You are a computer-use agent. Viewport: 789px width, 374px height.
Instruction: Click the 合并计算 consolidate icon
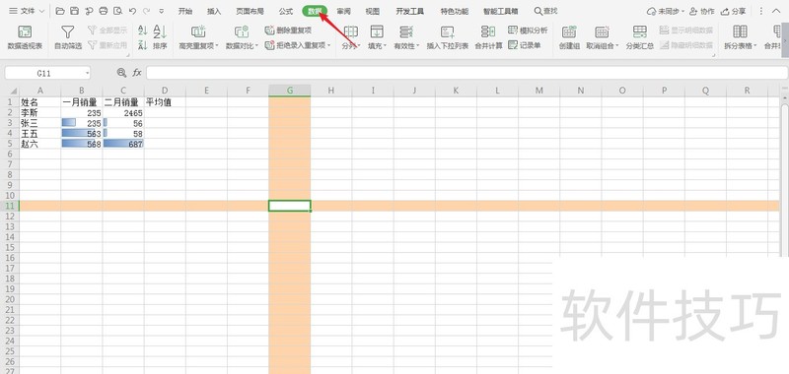[x=488, y=37]
